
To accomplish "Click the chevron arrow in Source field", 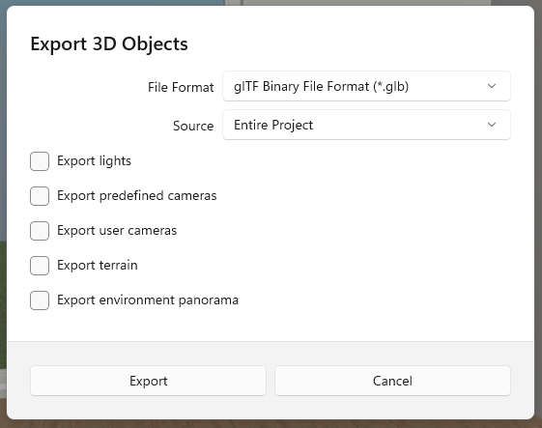I will tap(492, 125).
